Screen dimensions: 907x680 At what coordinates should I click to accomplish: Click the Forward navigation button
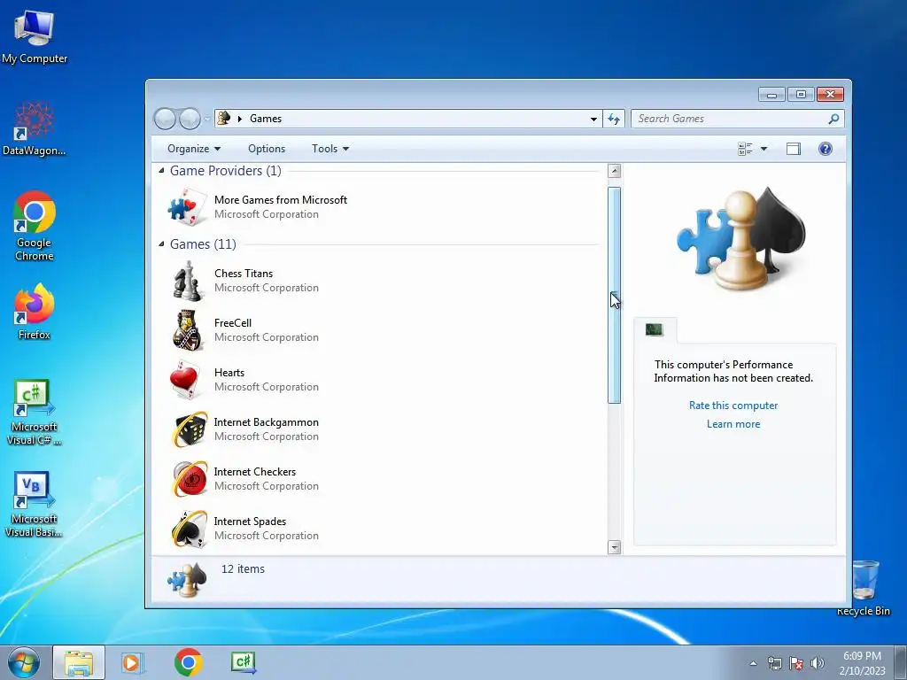tap(190, 119)
